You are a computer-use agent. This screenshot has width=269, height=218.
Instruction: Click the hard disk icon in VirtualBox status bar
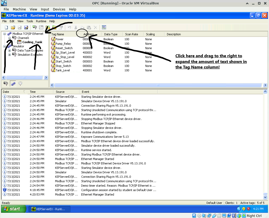point(194,216)
